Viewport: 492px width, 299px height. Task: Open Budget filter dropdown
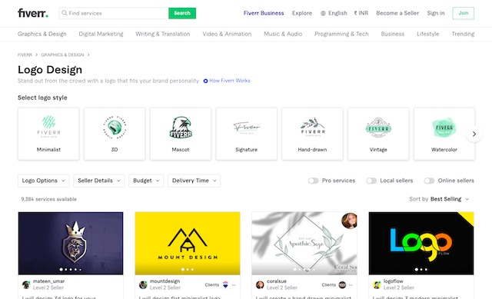[146, 181]
